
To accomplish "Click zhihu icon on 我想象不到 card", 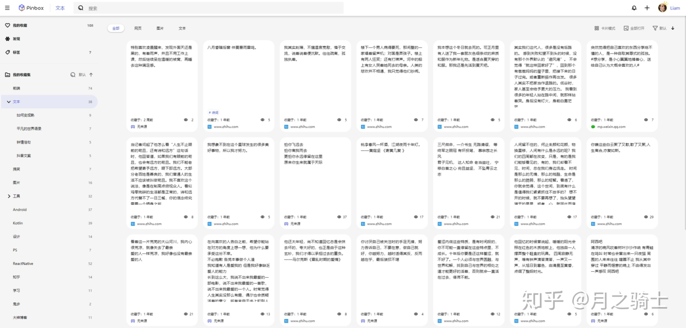I will click(210, 224).
